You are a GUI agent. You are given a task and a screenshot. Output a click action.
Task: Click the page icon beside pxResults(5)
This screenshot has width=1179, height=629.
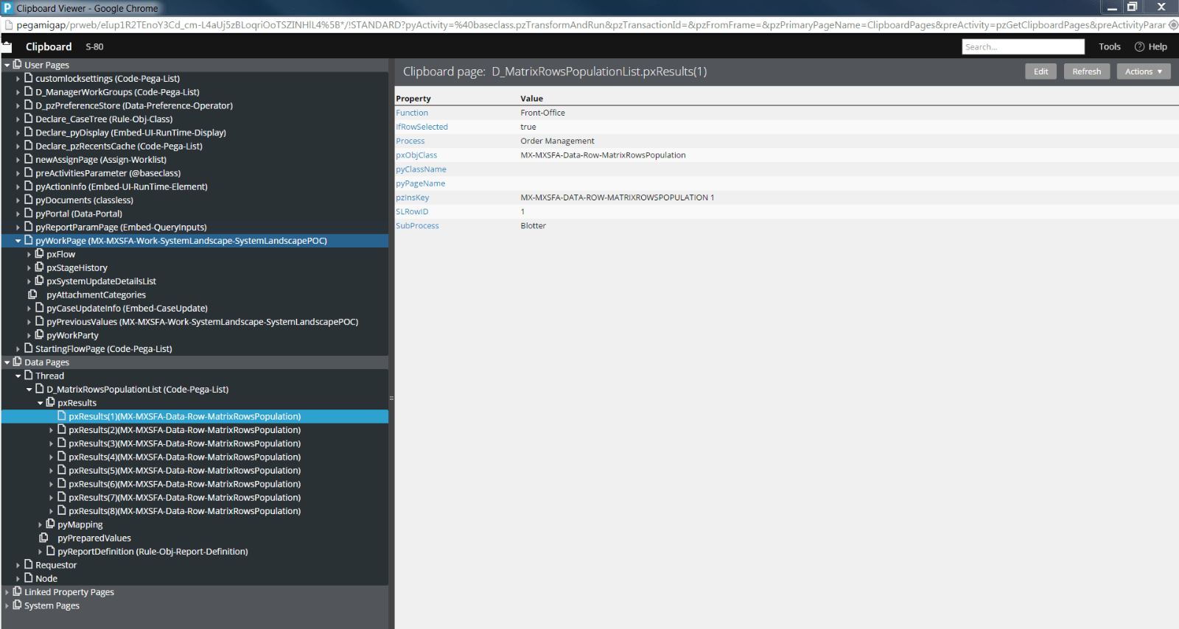62,470
